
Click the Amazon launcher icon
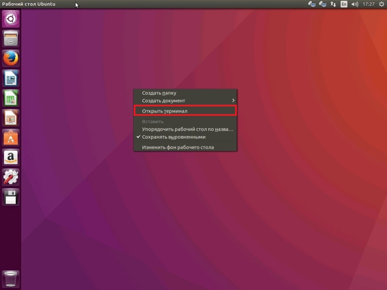click(x=11, y=157)
